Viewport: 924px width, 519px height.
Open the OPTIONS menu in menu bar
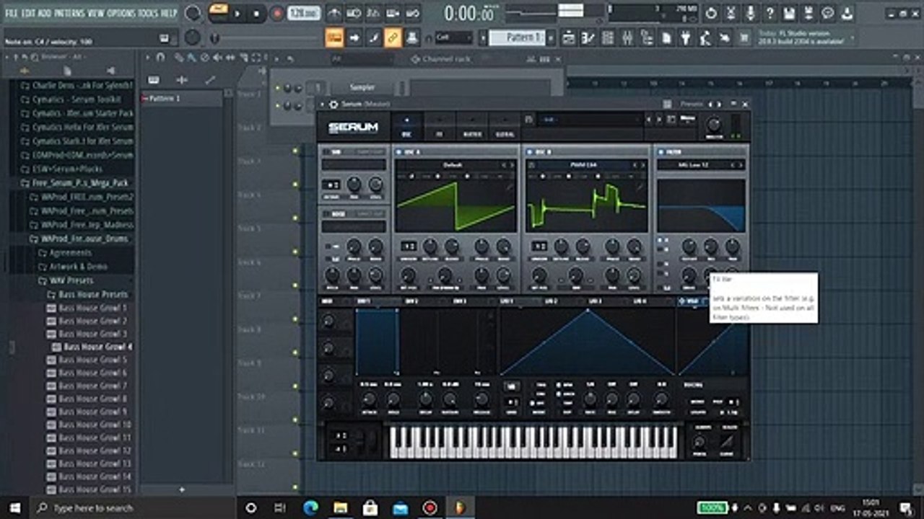click(x=121, y=13)
